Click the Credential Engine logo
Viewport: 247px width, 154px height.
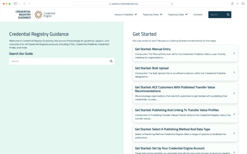point(45,15)
